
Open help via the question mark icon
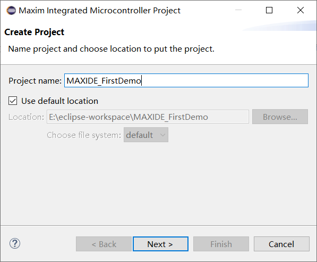(x=15, y=243)
